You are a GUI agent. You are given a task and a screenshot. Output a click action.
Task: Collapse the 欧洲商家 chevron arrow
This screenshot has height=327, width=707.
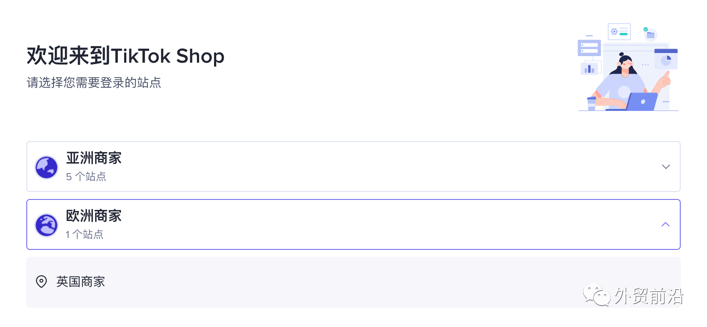665,224
